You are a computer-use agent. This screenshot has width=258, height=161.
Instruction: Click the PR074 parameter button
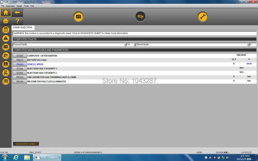pyautogui.click(x=20, y=60)
